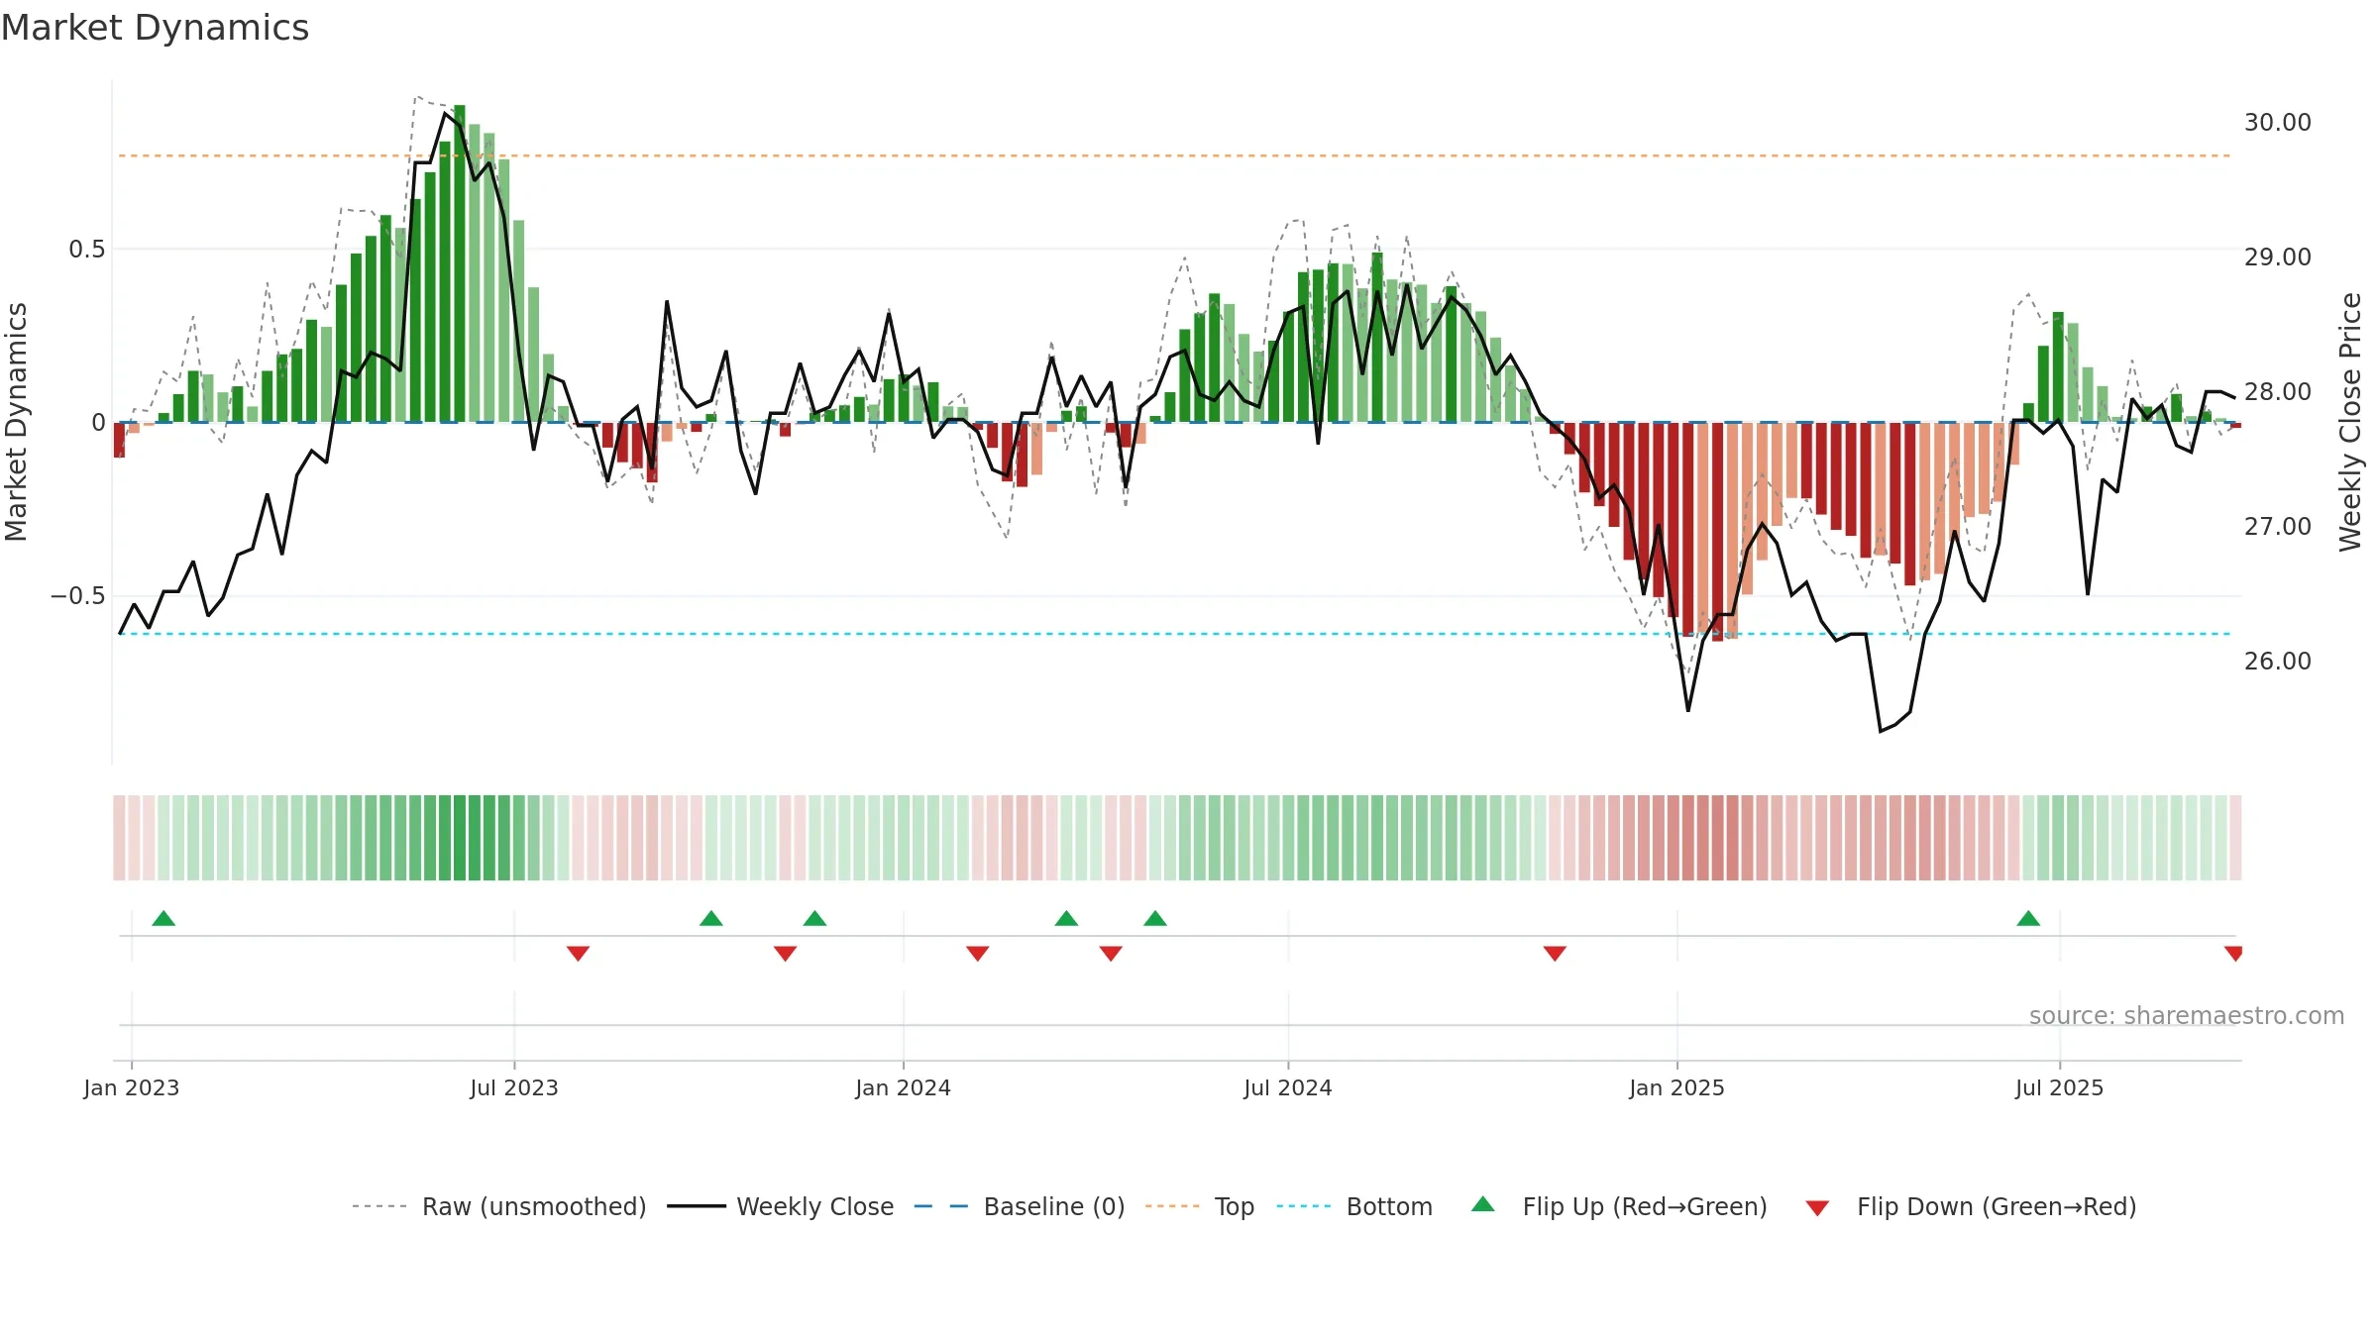
Task: Click the Market Dynamics vertical axis title
Action: click(x=16, y=422)
